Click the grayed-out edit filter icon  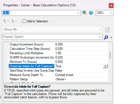tap(108, 30)
